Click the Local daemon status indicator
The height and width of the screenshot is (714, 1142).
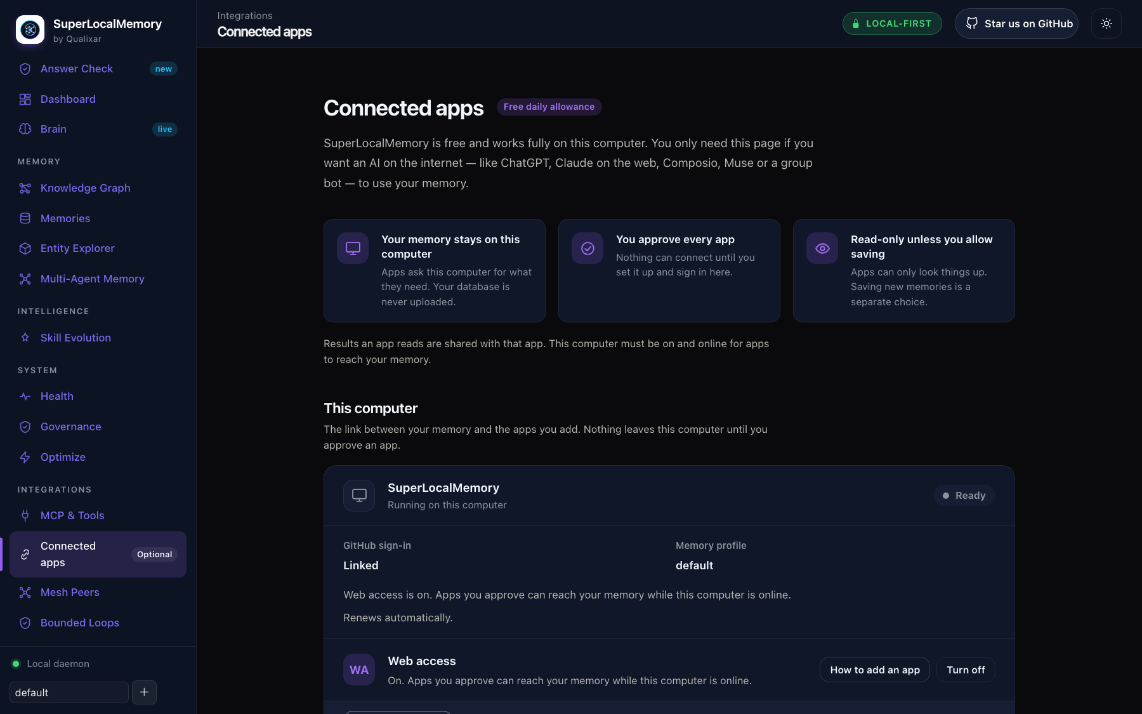coord(51,664)
